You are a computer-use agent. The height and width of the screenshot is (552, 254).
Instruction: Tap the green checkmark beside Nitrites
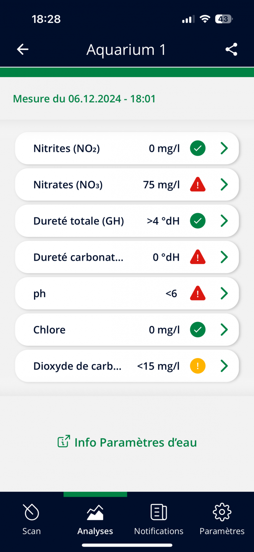point(198,148)
